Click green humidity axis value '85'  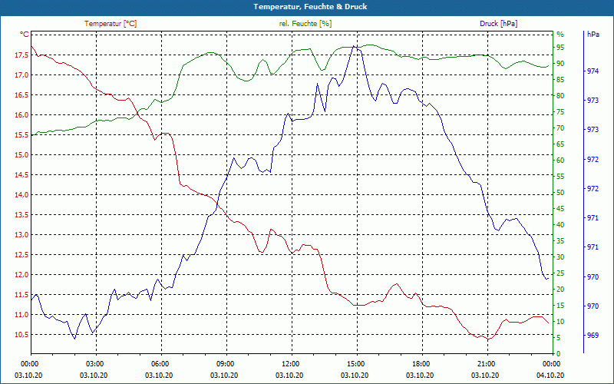pos(560,80)
